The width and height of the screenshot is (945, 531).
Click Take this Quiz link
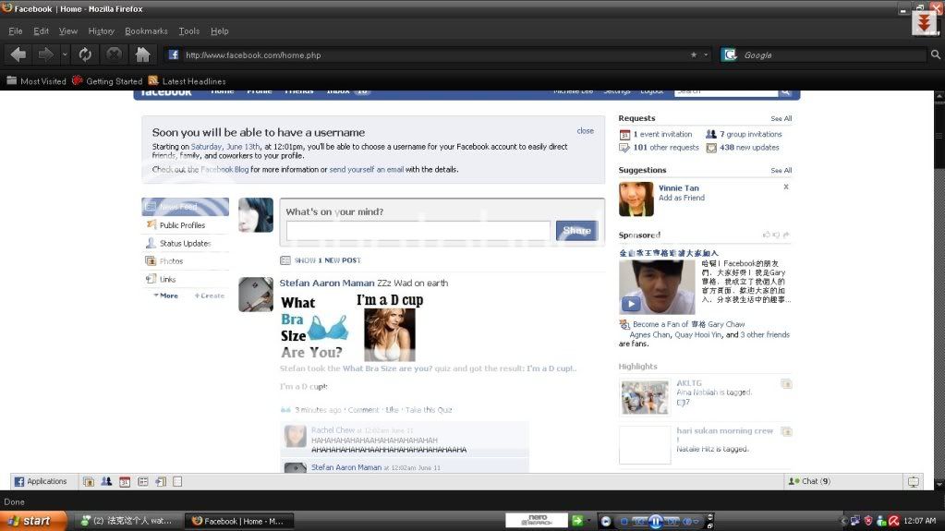click(x=429, y=410)
